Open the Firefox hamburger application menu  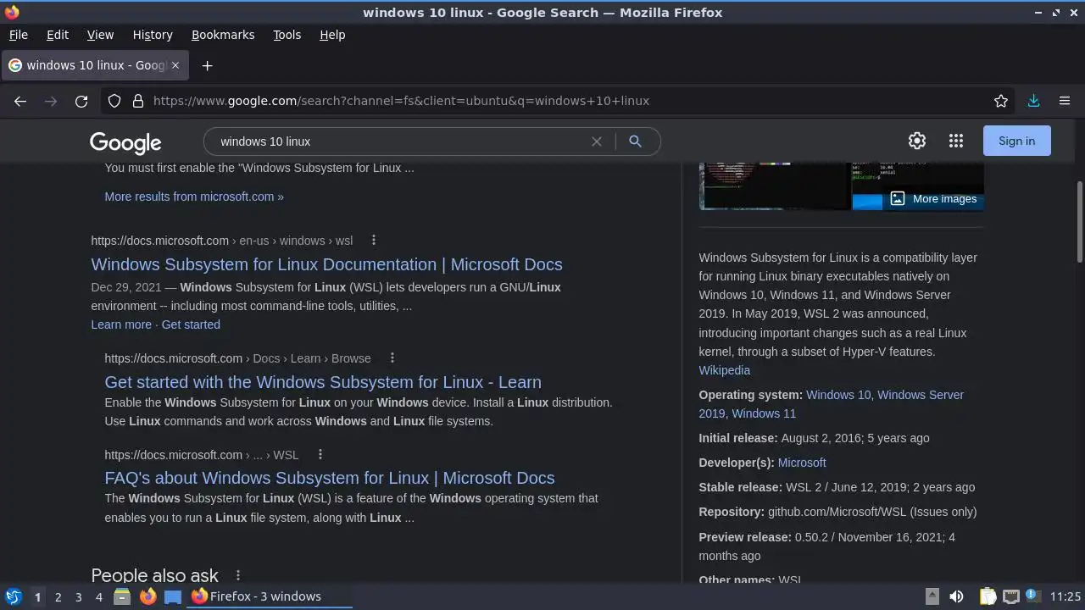coord(1065,101)
